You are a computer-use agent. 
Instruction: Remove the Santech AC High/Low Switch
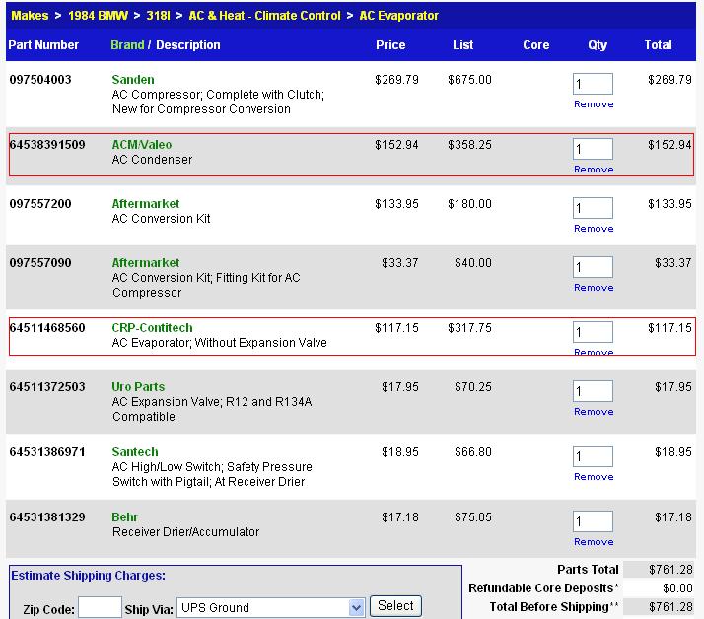click(x=594, y=477)
